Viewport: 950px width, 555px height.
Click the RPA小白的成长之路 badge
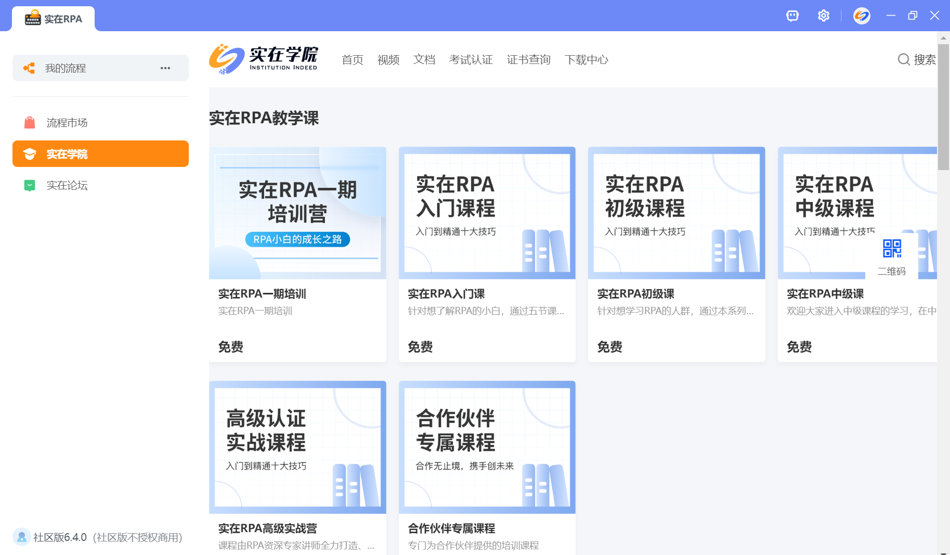pos(297,239)
